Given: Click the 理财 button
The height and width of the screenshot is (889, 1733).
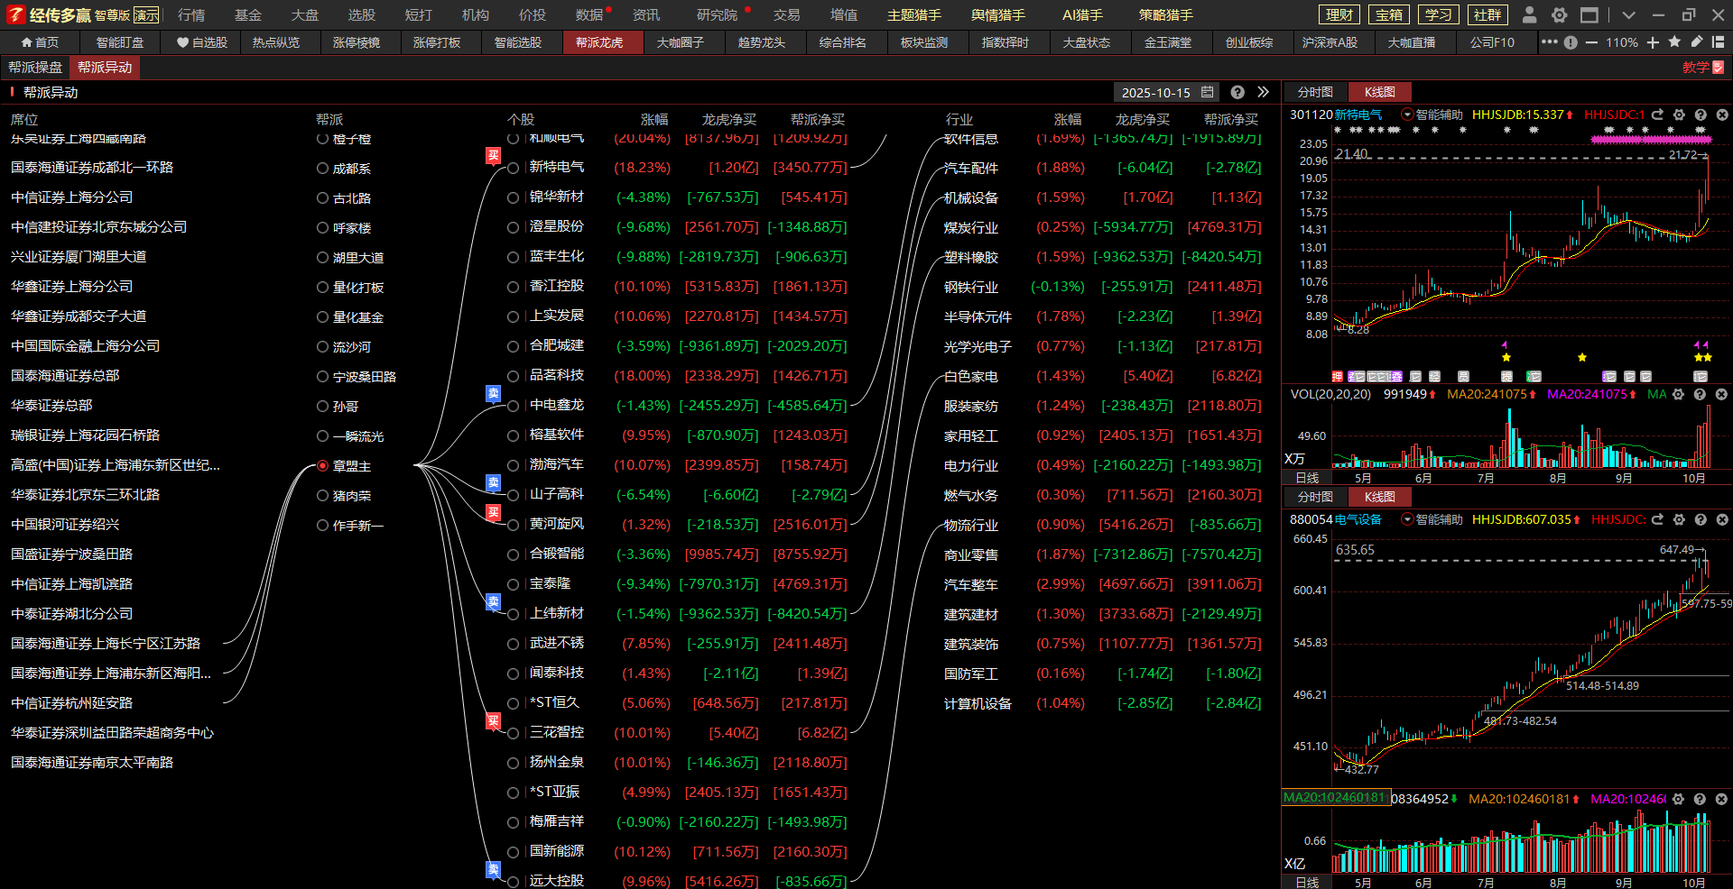Looking at the screenshot, I should click(x=1339, y=14).
